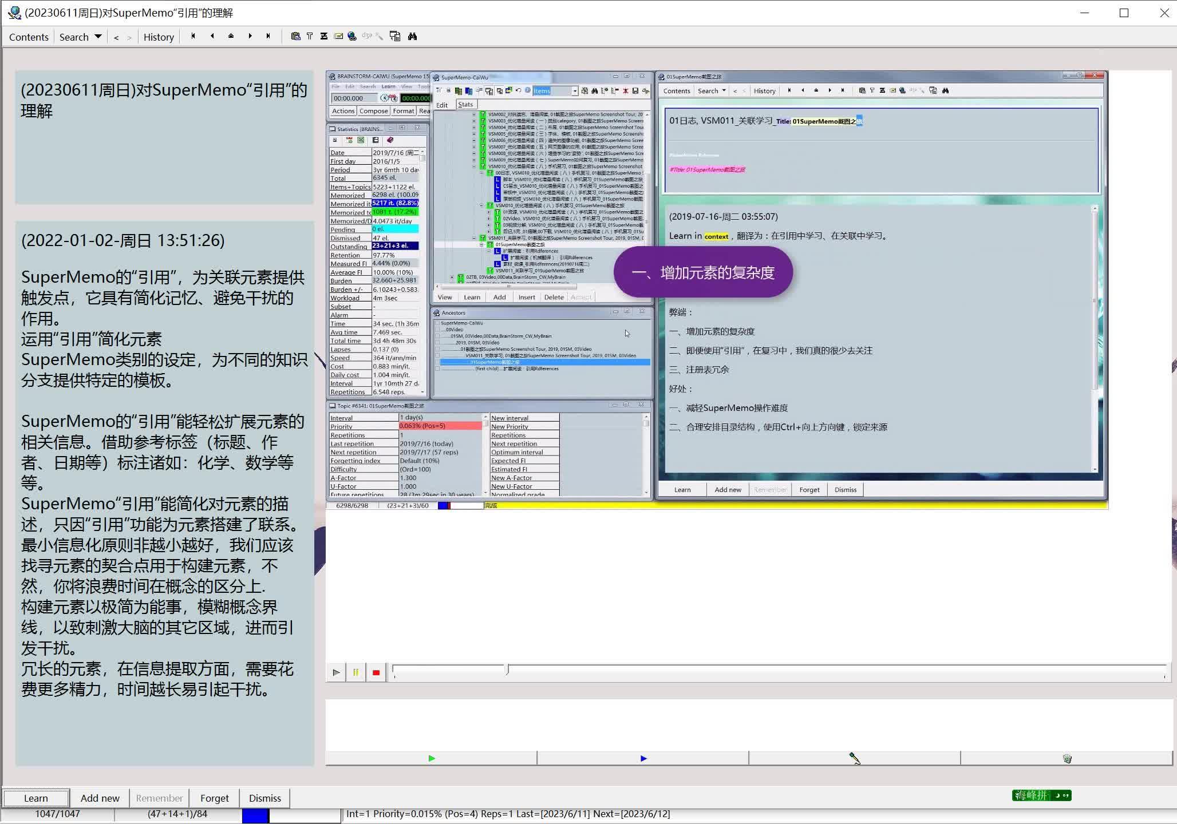The height and width of the screenshot is (824, 1177).
Task: Jump to the first element arrow
Action: [193, 36]
